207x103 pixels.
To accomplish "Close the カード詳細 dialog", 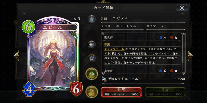I will click(182, 8).
